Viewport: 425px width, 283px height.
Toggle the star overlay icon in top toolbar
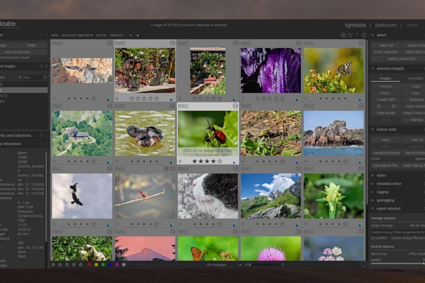click(x=350, y=35)
